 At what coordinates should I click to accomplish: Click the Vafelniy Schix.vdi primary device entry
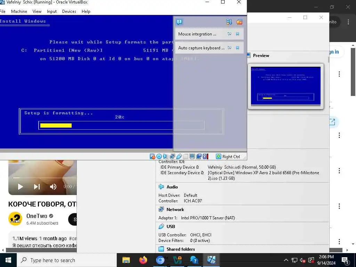242,167
